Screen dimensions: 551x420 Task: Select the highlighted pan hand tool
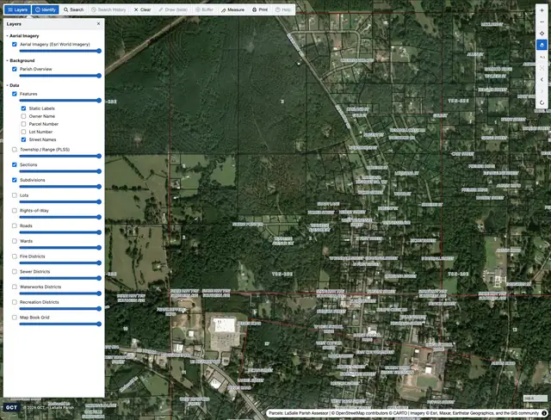pos(542,45)
